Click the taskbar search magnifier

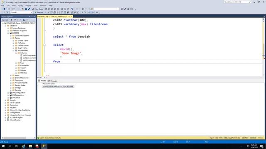click(10, 146)
